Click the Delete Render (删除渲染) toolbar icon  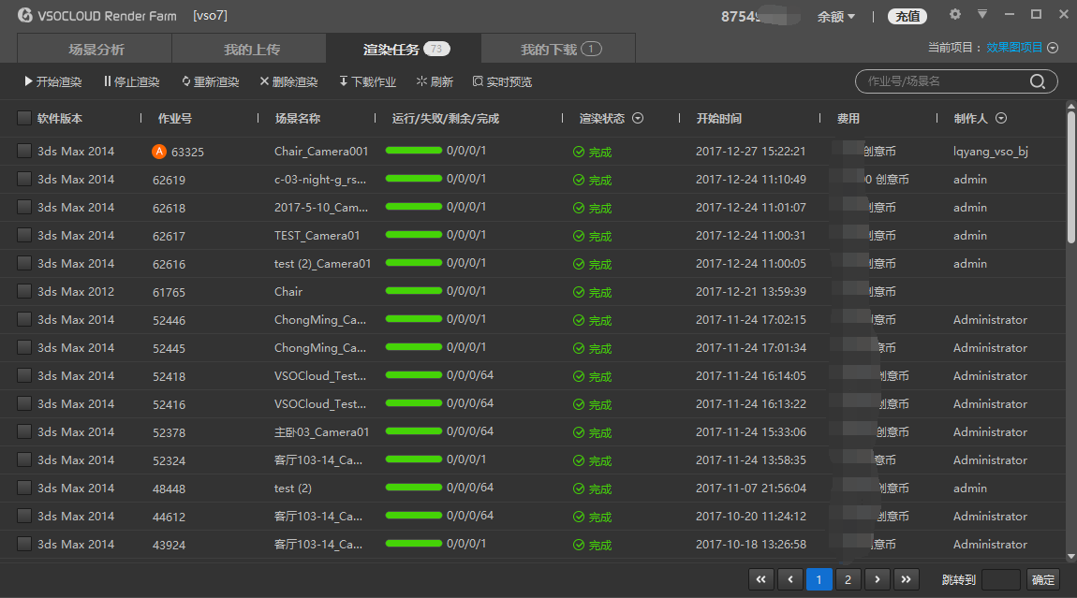click(x=264, y=82)
